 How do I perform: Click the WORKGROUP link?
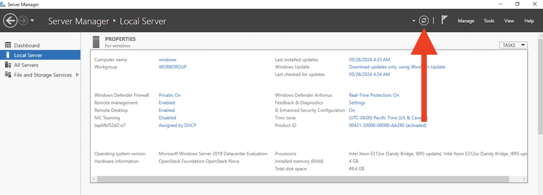173,67
